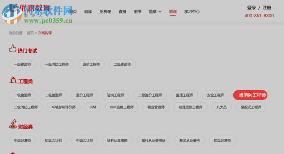Click the 财经类 section heading
This screenshot has height=154, width=284.
[25, 127]
